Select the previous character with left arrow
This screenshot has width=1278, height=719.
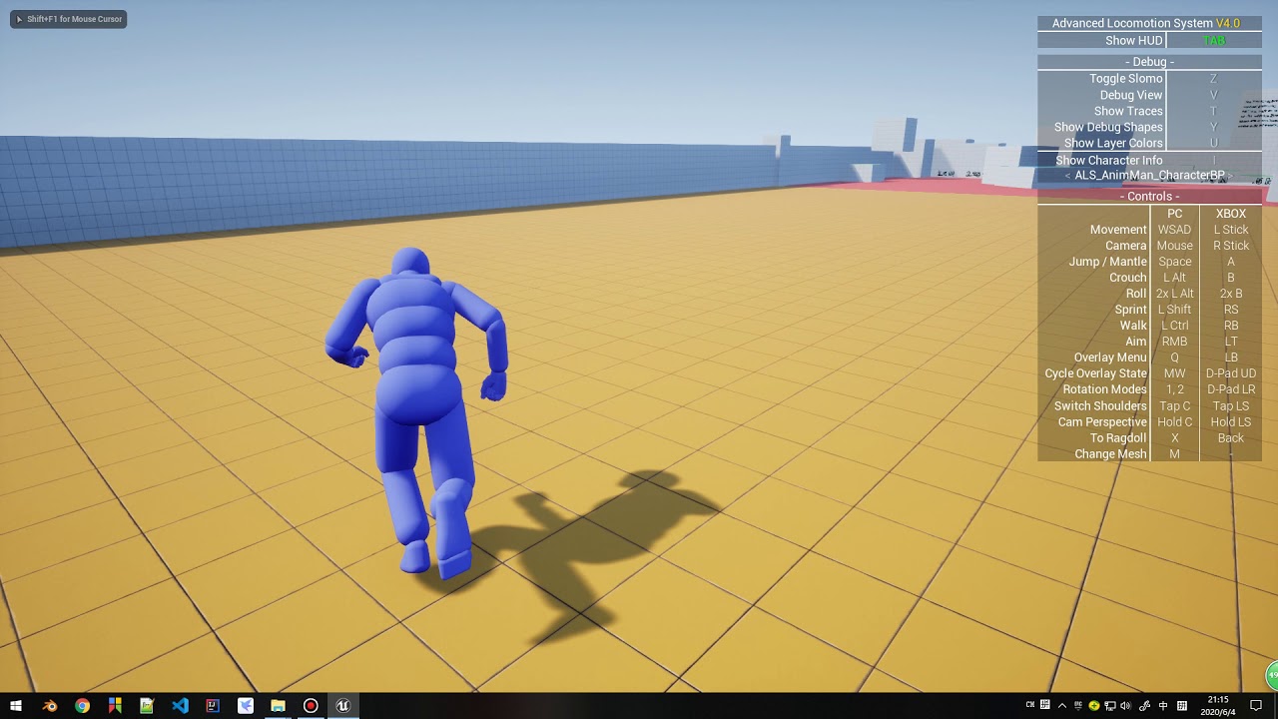pyautogui.click(x=1067, y=176)
